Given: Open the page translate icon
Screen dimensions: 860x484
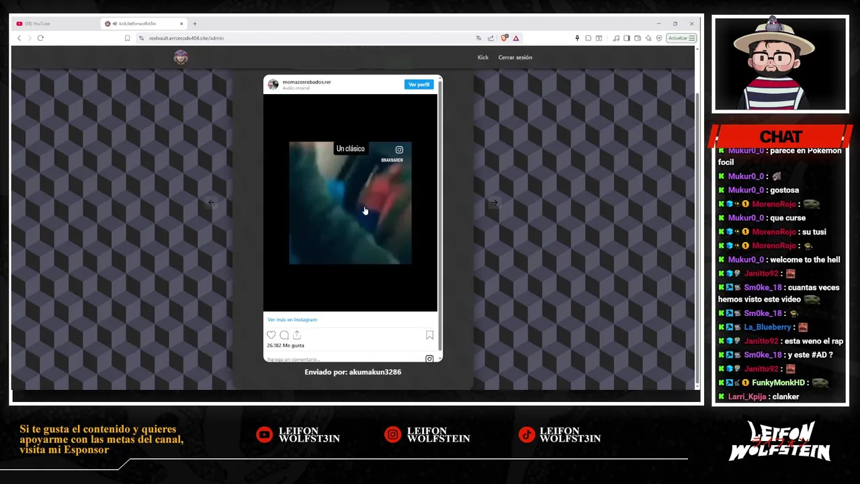Looking at the screenshot, I should (x=478, y=38).
